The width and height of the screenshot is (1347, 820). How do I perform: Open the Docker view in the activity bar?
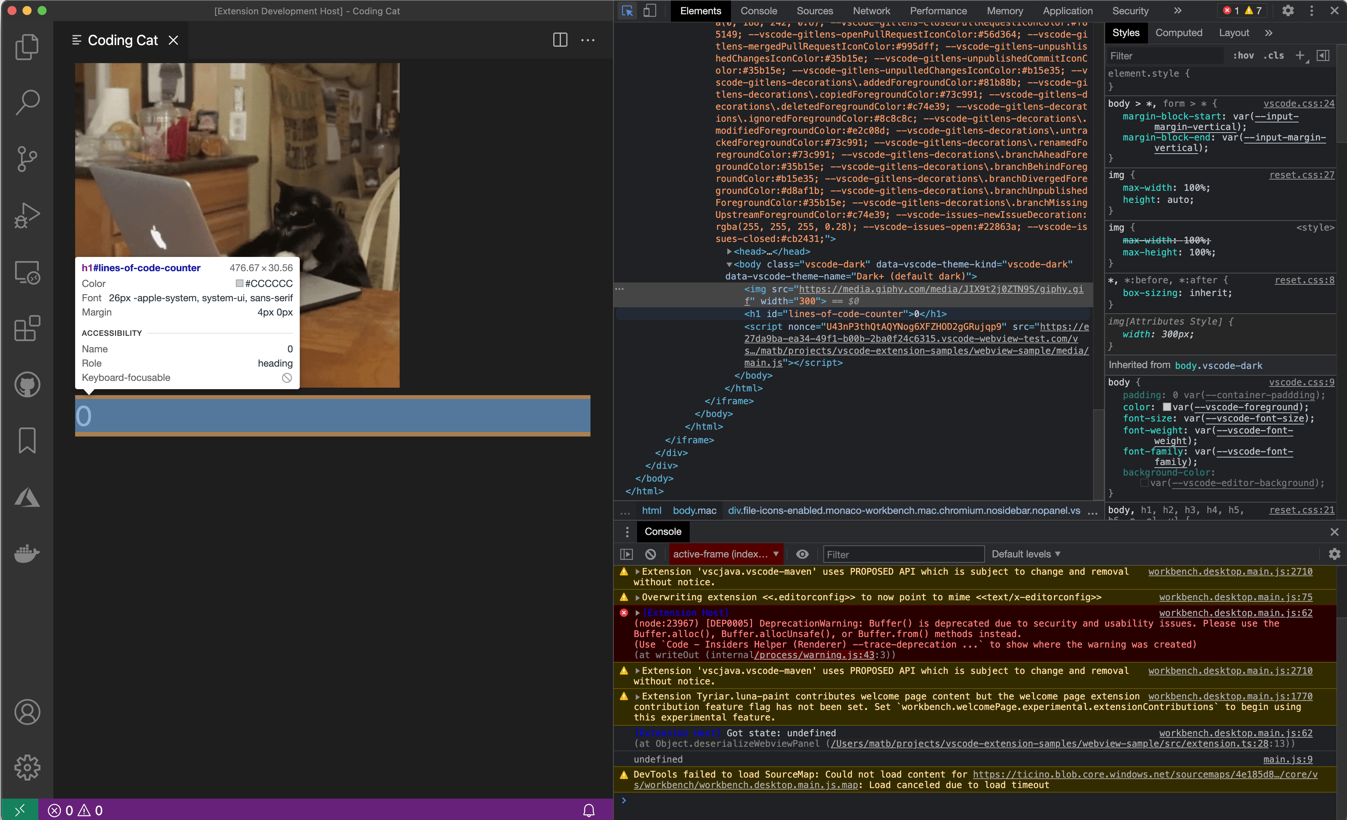coord(27,554)
